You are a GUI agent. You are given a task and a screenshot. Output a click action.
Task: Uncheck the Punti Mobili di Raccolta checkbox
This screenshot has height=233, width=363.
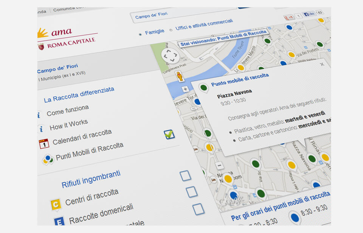(x=169, y=134)
